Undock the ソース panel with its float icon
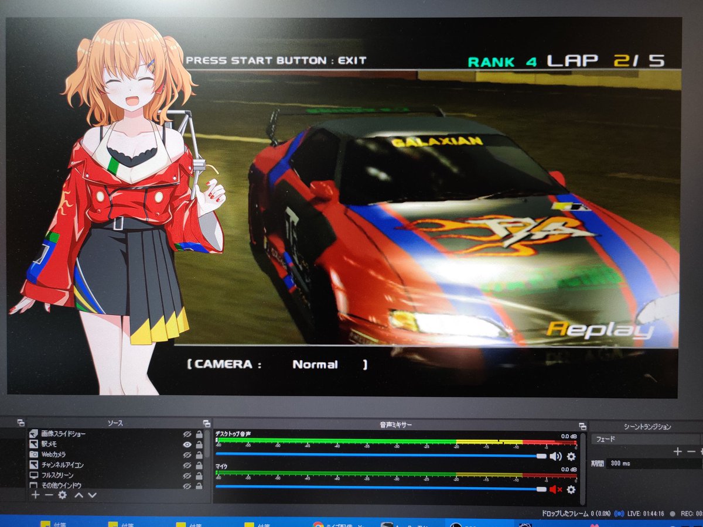This screenshot has height=527, width=703. coord(206,423)
